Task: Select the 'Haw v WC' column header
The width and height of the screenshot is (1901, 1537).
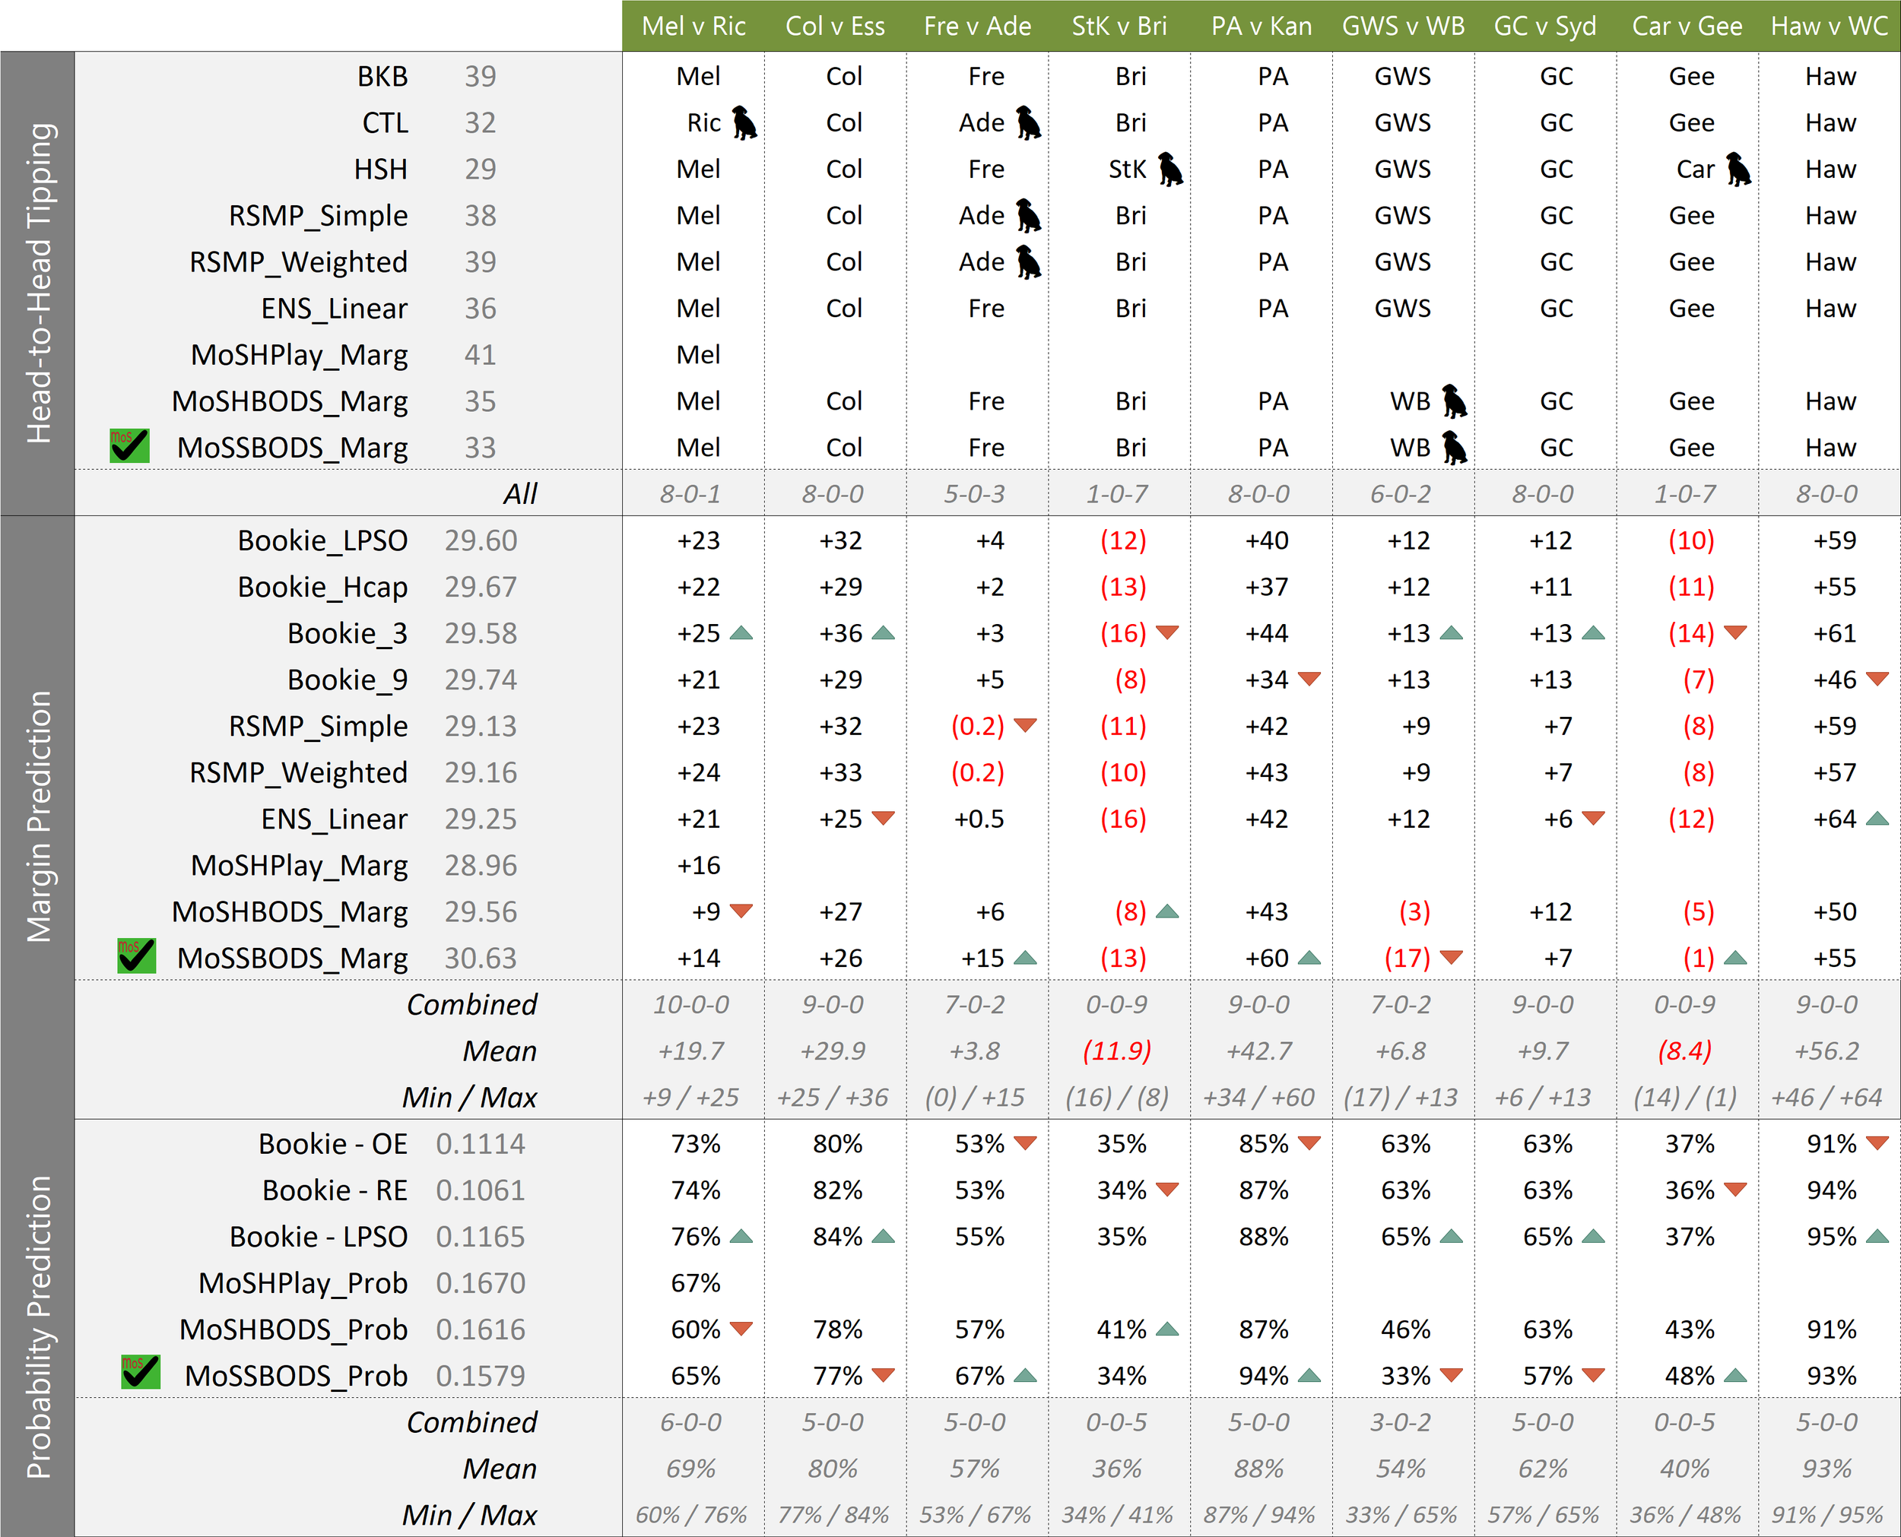Action: (x=1830, y=27)
